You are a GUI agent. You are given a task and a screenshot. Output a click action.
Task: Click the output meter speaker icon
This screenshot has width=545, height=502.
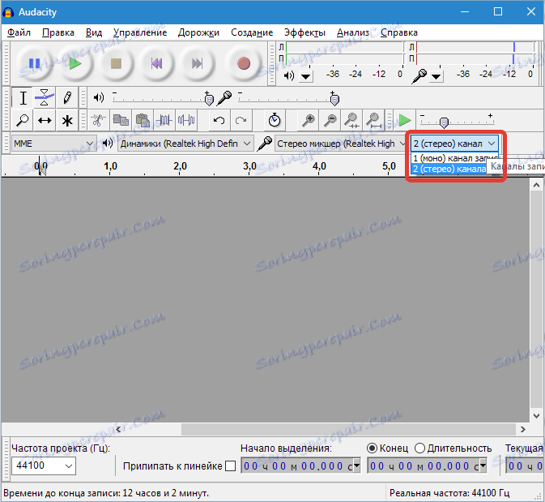point(289,75)
